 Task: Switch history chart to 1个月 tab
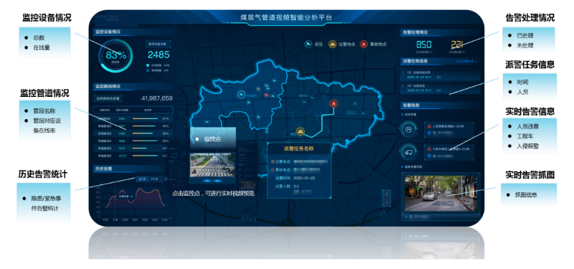coord(154,179)
